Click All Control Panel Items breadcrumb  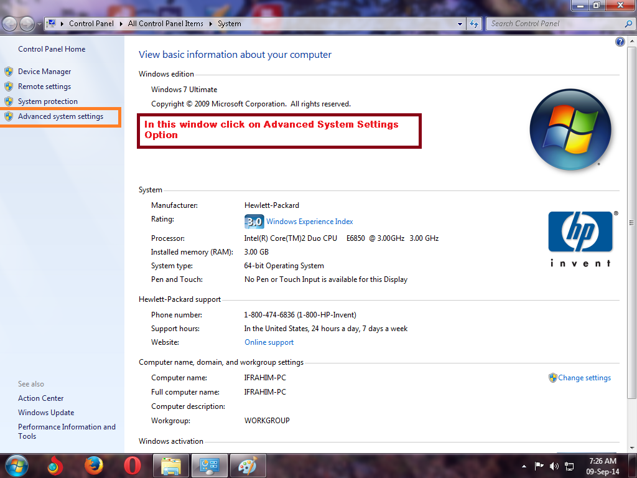point(165,24)
